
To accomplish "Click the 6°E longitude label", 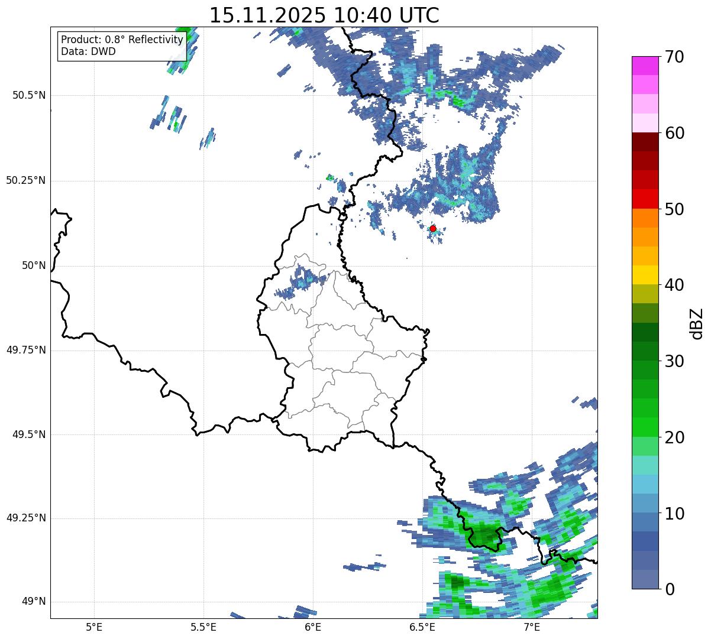I will tap(313, 627).
